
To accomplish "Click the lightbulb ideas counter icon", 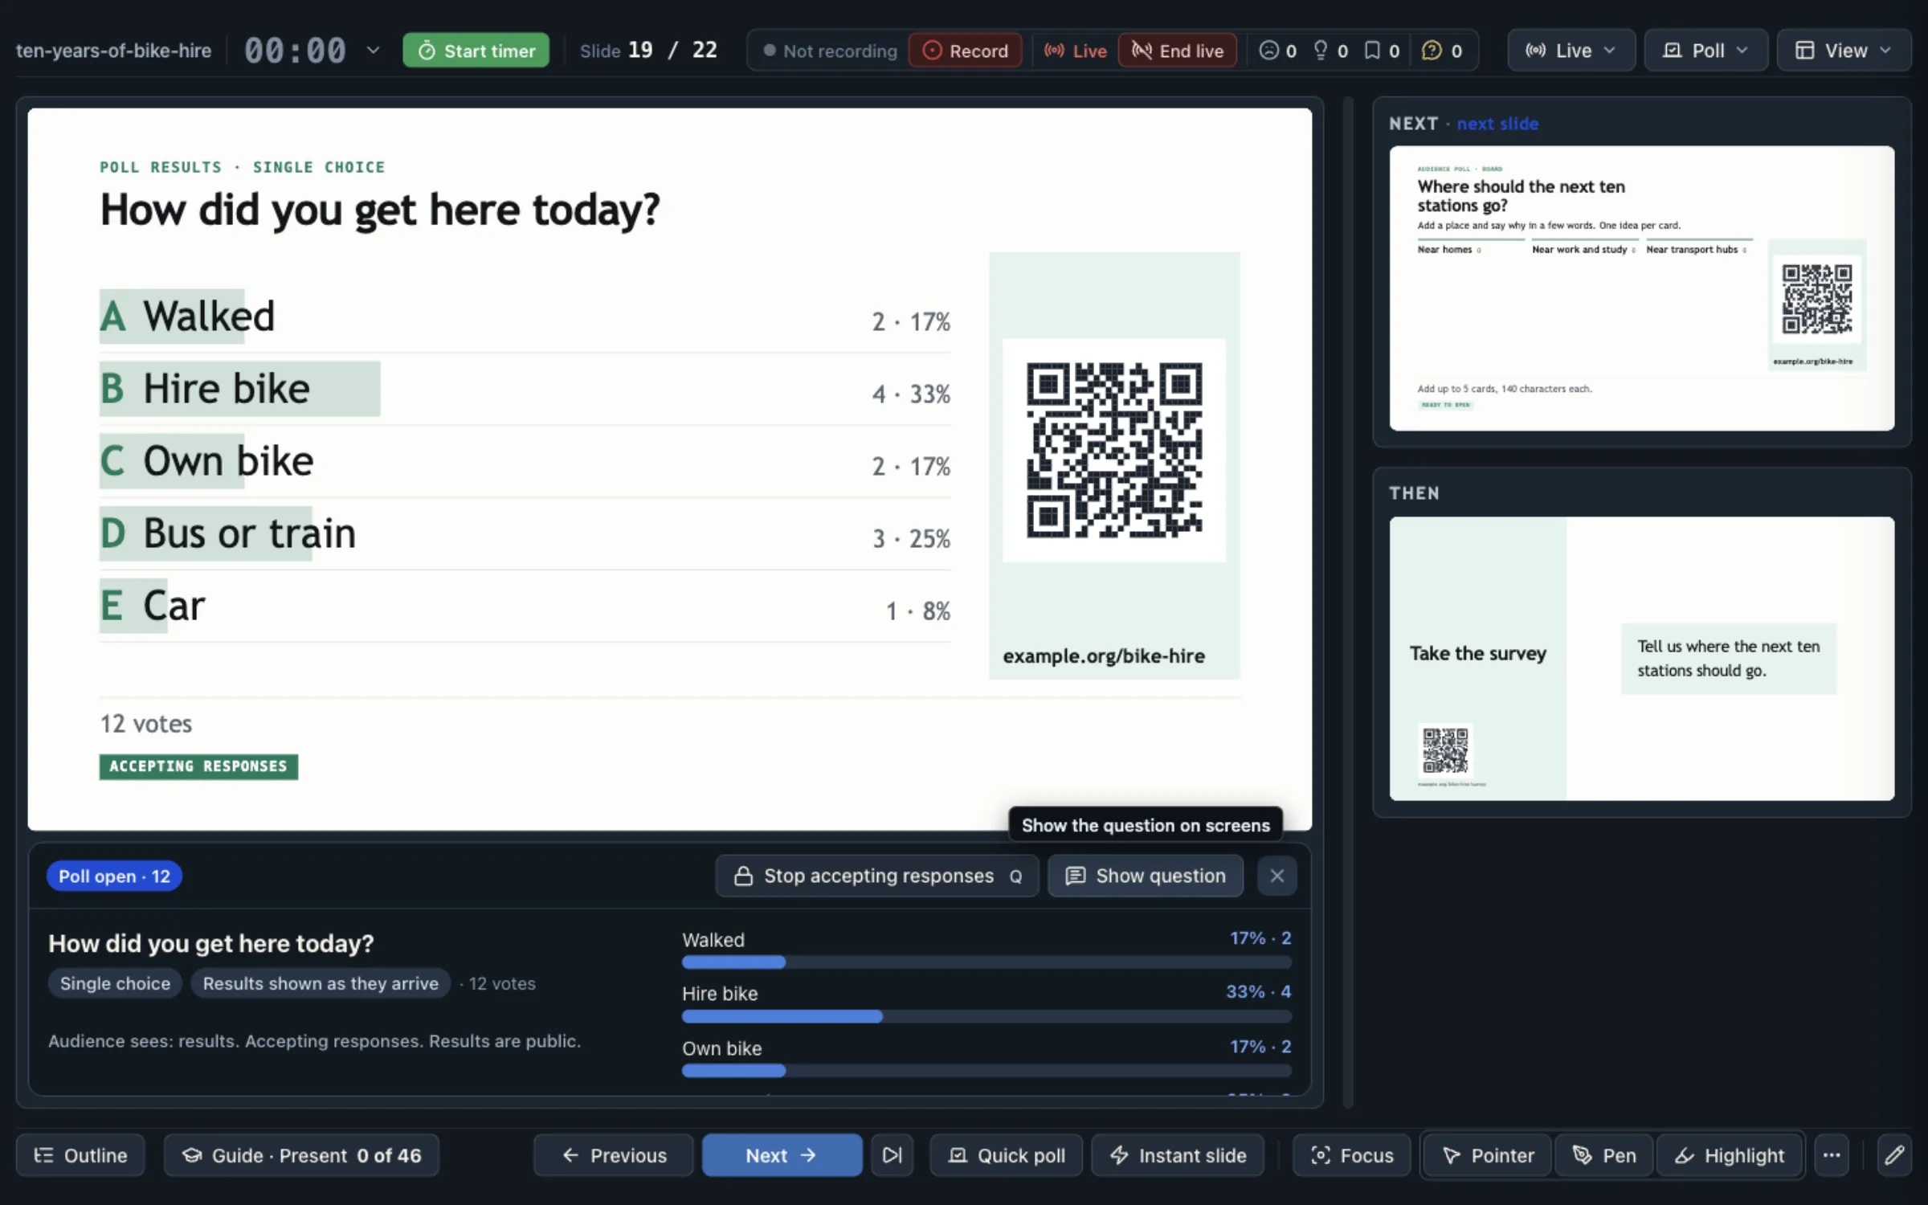I will point(1321,51).
